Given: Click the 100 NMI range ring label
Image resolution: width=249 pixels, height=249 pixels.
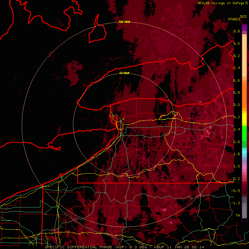Looking at the screenshot, I should [124, 22].
